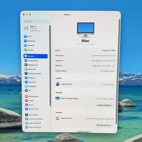This screenshot has width=142, height=142.
Task: Open the System Report button
Action: [x=83, y=132]
